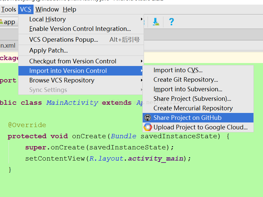
Task: Click the GitHub octocat icon
Action: (x=148, y=118)
